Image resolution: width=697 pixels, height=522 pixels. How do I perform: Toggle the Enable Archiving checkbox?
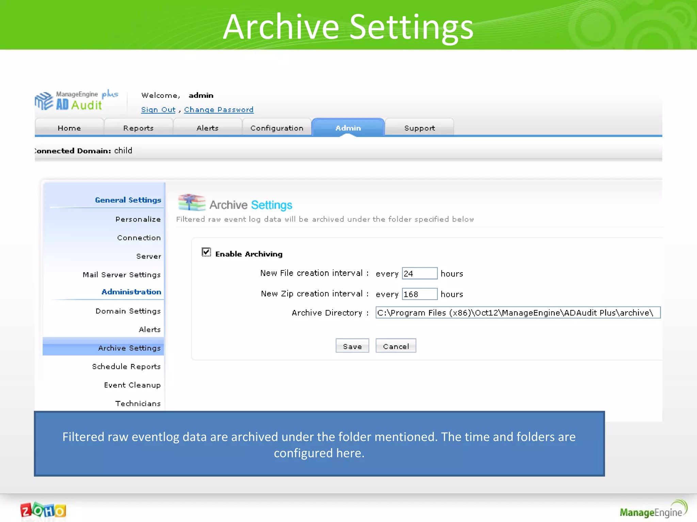click(206, 252)
